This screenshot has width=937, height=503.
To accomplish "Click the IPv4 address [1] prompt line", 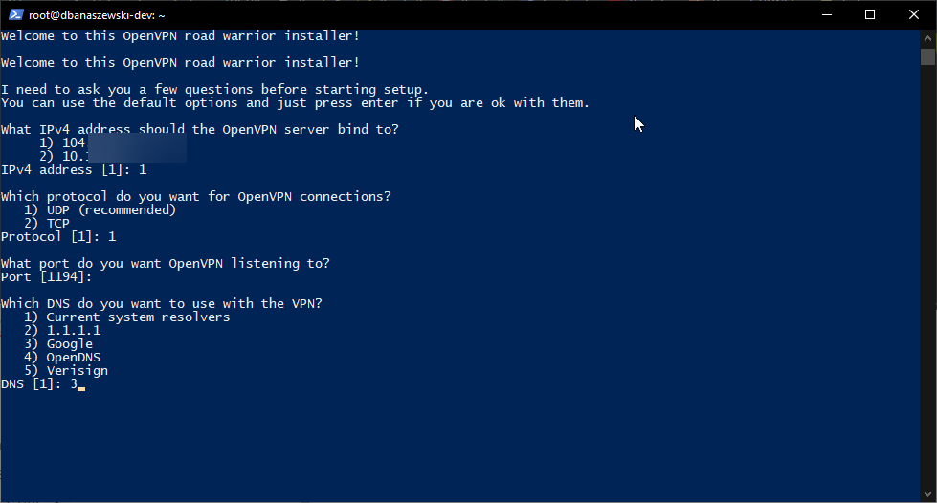I will [73, 170].
